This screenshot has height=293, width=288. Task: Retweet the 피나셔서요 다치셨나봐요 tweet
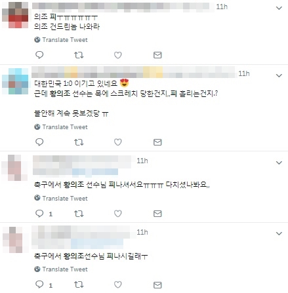coord(79,214)
